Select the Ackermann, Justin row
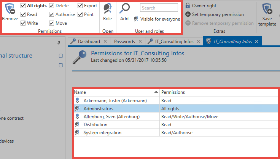Screen dimensions: 280x159 [x=176, y=100]
